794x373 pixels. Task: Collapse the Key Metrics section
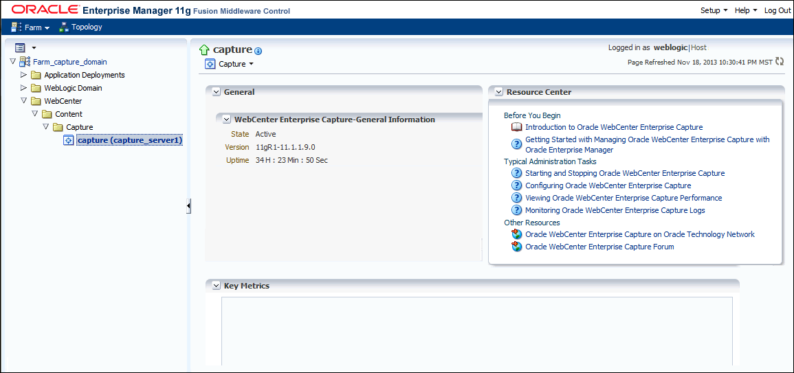(x=217, y=286)
